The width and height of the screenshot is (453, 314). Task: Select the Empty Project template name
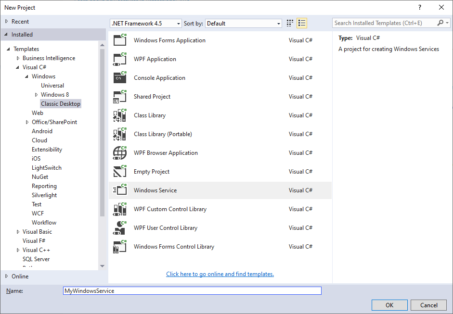pyautogui.click(x=151, y=172)
